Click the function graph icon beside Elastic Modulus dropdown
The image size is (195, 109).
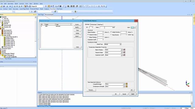(124, 50)
